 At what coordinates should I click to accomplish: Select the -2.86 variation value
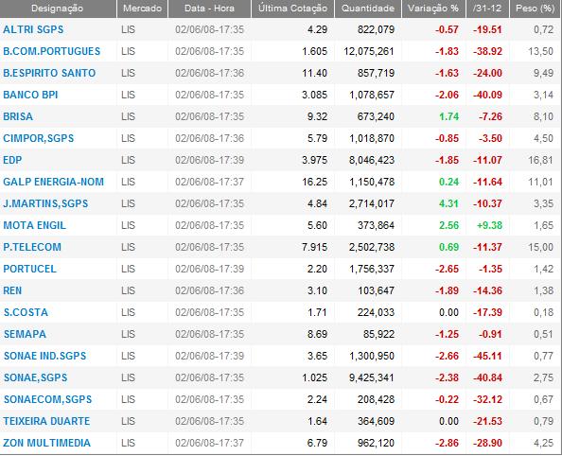coord(447,443)
